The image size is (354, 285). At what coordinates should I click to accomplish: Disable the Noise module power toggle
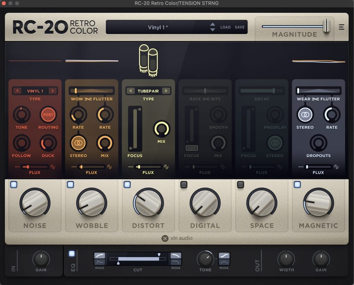pos(14,184)
